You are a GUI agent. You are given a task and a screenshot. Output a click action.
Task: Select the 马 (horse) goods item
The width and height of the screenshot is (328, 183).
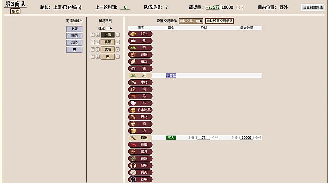[140, 96]
